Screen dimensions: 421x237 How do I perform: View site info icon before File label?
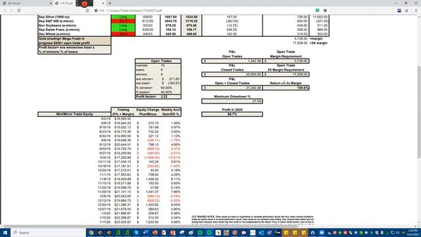coord(96,11)
